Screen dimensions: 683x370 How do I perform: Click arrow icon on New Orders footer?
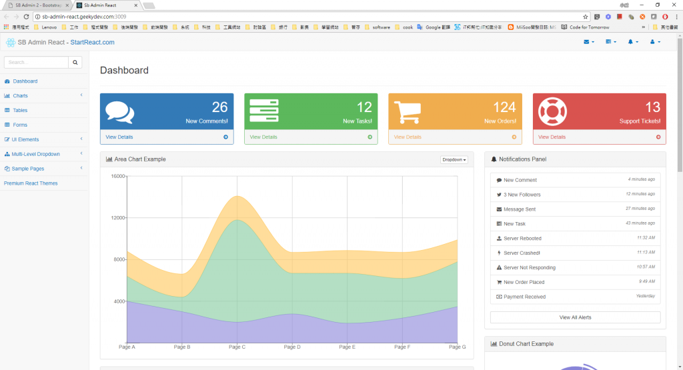514,137
